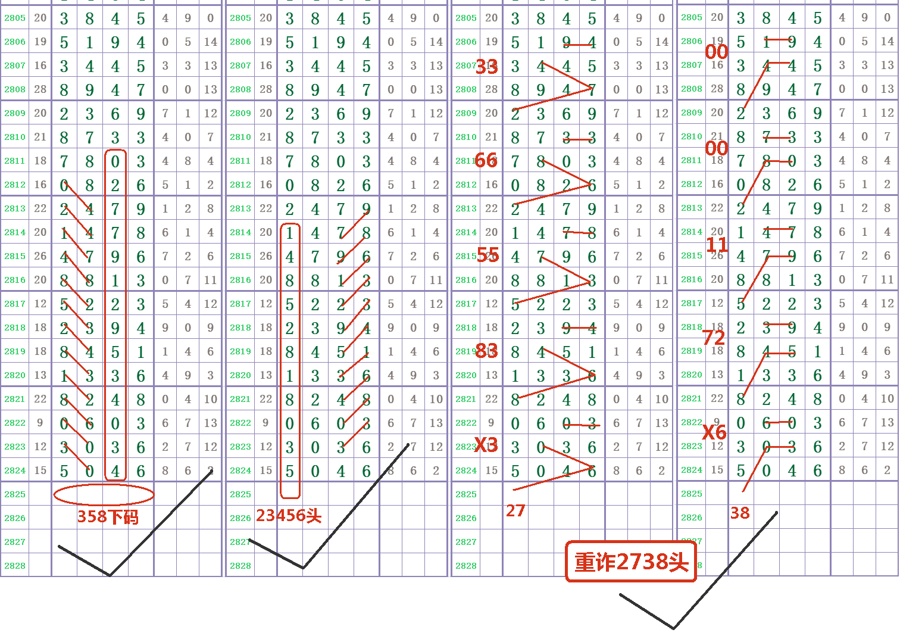
Task: Click the red "83" annotation
Action: (x=486, y=351)
